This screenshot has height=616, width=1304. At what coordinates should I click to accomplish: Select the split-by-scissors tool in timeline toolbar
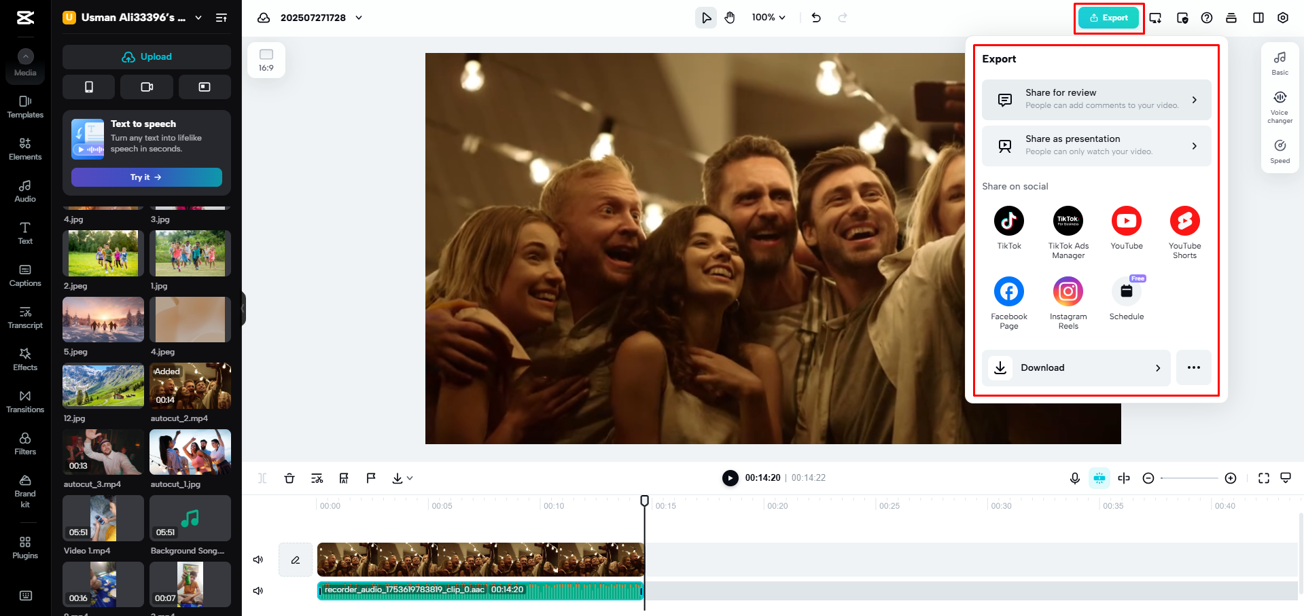[317, 477]
